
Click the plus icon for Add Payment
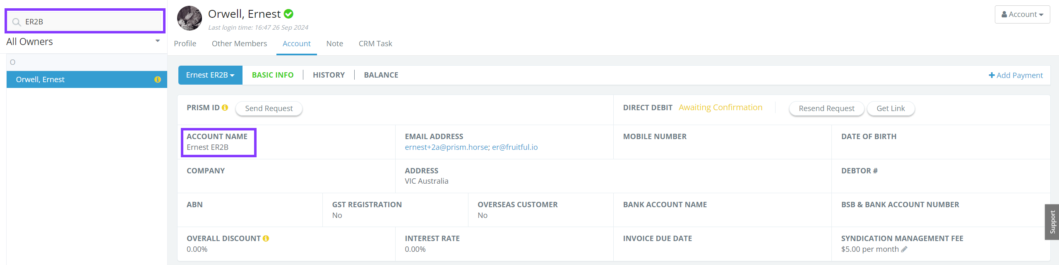pos(992,75)
